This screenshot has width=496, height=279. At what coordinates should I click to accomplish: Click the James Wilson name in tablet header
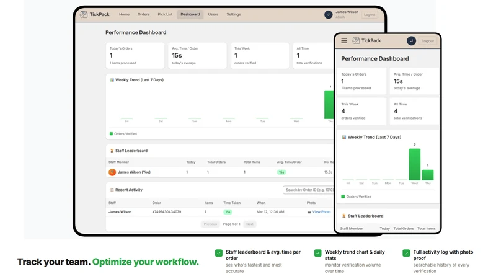click(347, 12)
